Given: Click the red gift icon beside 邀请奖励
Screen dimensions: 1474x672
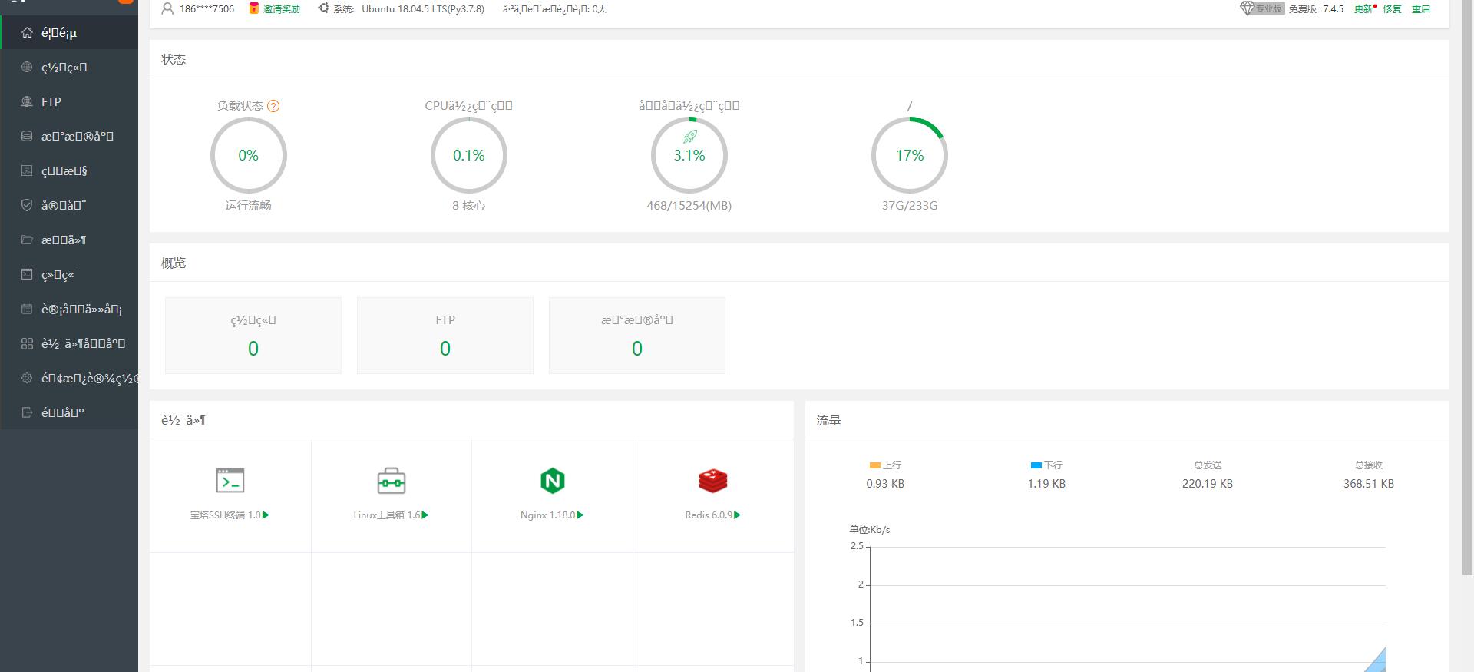Looking at the screenshot, I should 253,8.
